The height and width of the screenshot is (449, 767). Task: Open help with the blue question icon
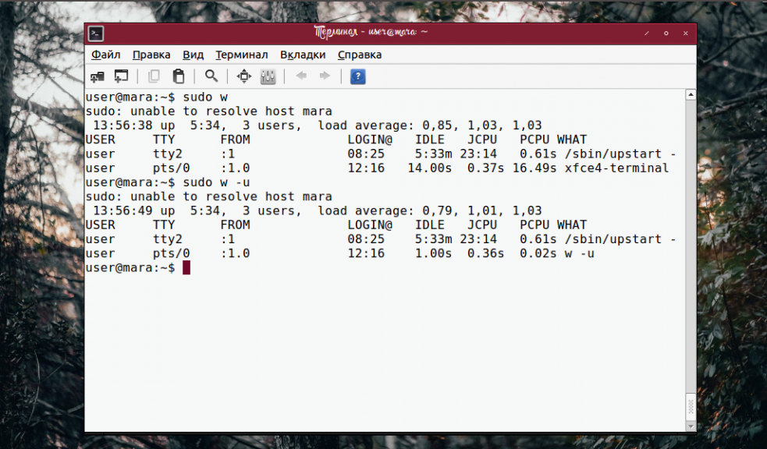coord(357,76)
